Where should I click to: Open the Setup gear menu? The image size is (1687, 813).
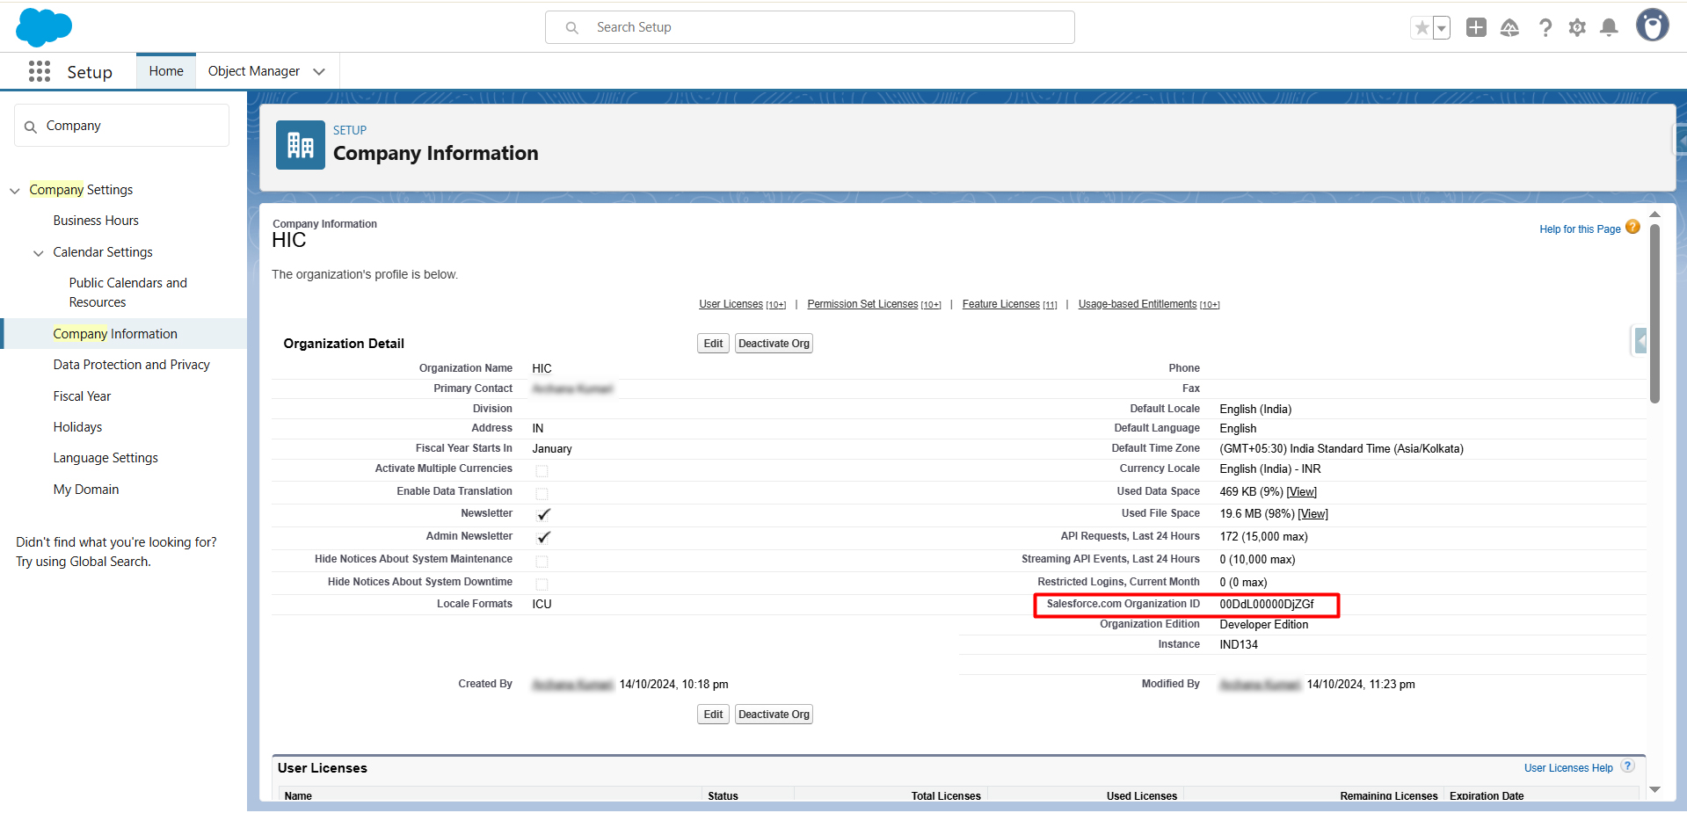click(x=1577, y=28)
